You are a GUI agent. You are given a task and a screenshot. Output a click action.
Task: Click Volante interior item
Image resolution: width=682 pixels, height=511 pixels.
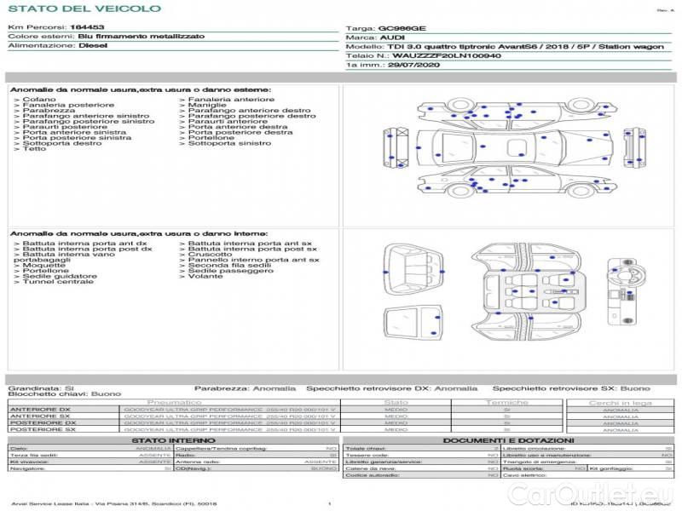pos(205,276)
